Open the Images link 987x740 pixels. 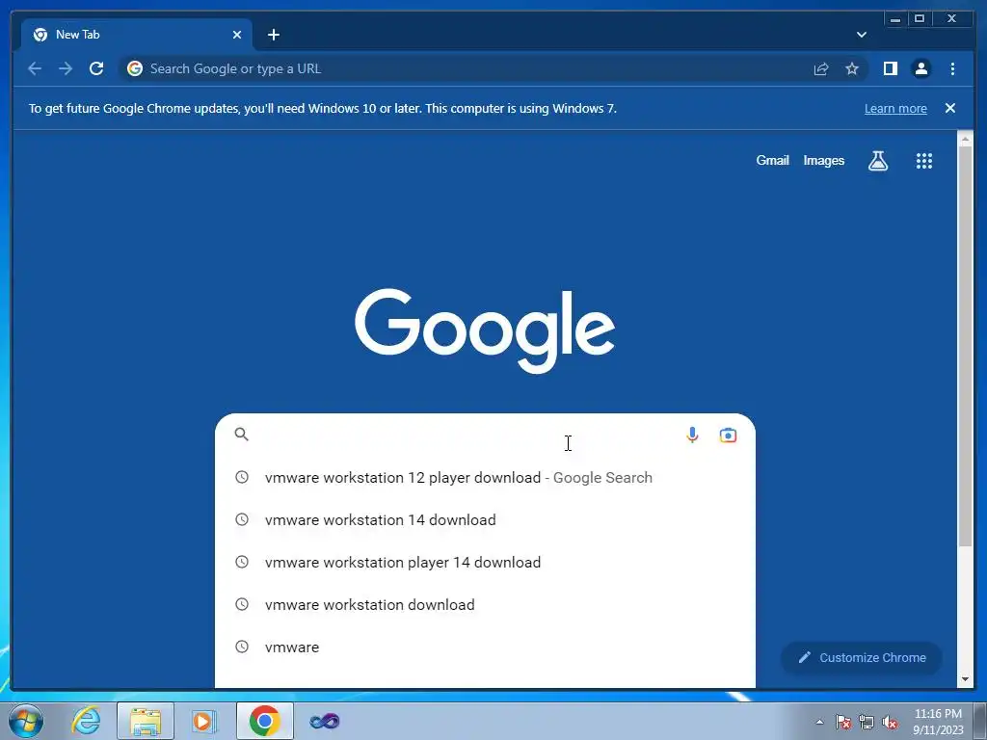[823, 161]
